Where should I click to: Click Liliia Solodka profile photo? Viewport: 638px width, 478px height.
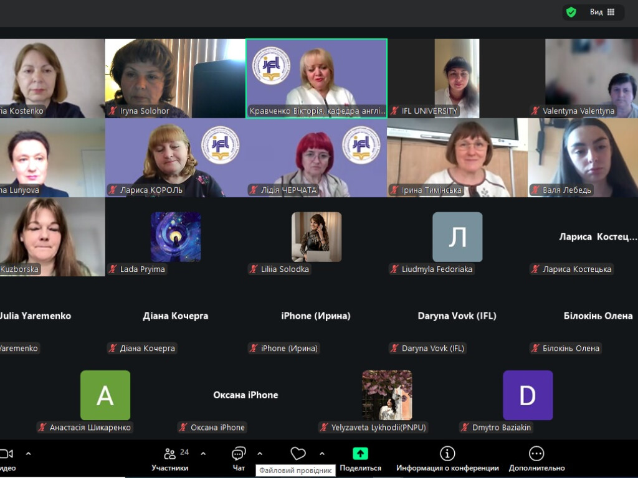(x=316, y=237)
